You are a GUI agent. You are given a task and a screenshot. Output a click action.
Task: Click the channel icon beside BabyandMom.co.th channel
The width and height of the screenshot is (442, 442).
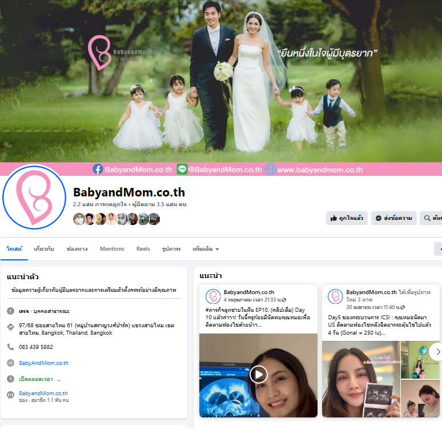point(10,395)
